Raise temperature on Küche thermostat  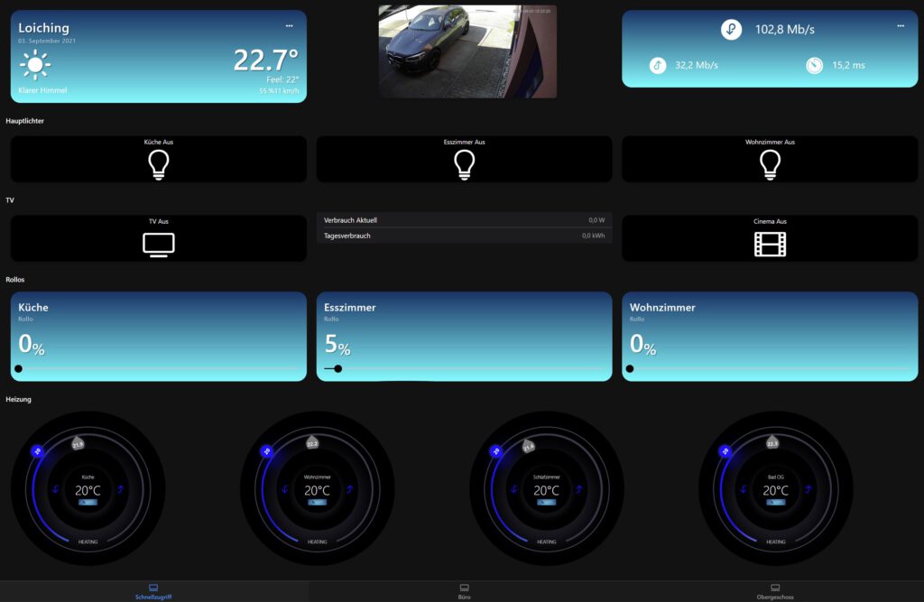coord(120,489)
